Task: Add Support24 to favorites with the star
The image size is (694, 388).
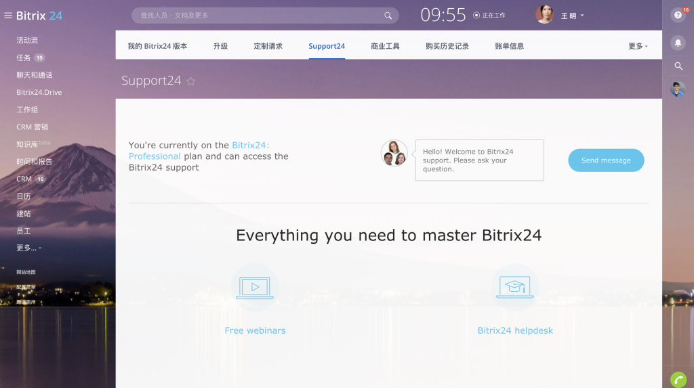Action: (x=190, y=81)
